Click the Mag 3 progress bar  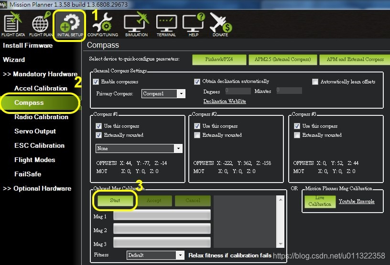tap(162, 243)
